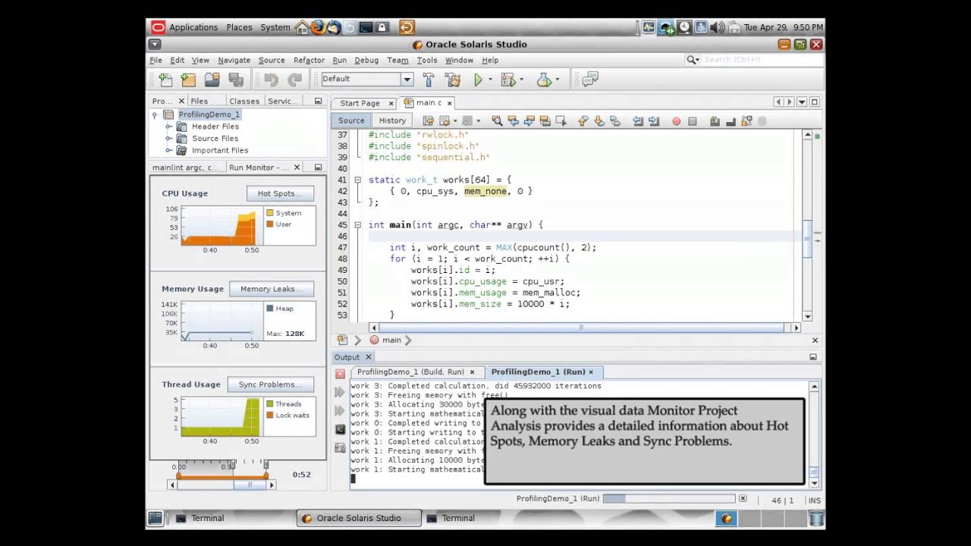The width and height of the screenshot is (971, 546).
Task: Expand the ProfilingDemo_1 project node
Action: (155, 115)
